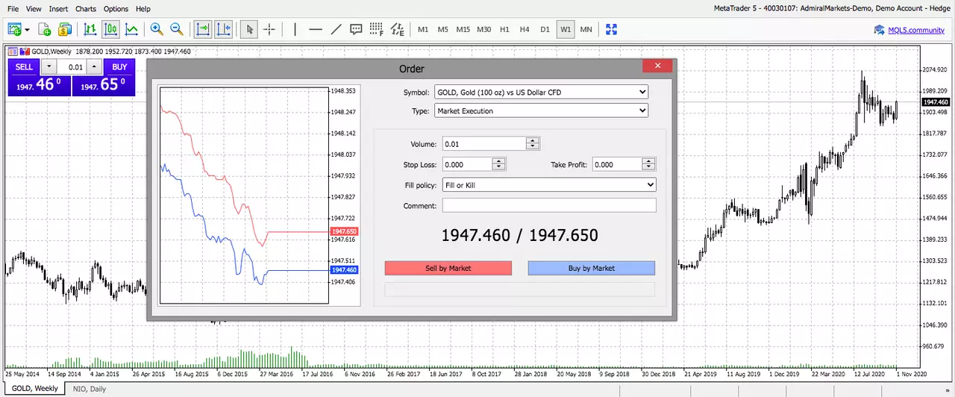Select the cursor arrow tool
Viewport: 955px width, 397px height.
[x=250, y=30]
